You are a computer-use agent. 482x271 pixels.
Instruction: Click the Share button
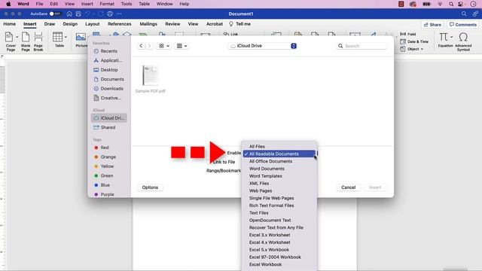(x=432, y=25)
